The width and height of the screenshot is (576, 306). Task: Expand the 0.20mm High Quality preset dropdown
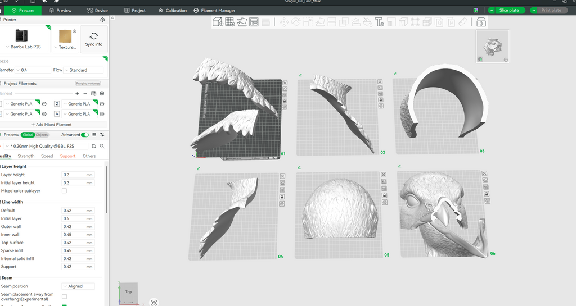coord(46,146)
